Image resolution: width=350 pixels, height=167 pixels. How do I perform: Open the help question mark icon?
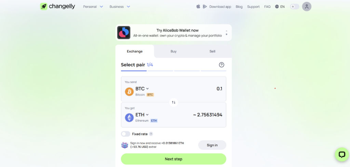coord(221,65)
